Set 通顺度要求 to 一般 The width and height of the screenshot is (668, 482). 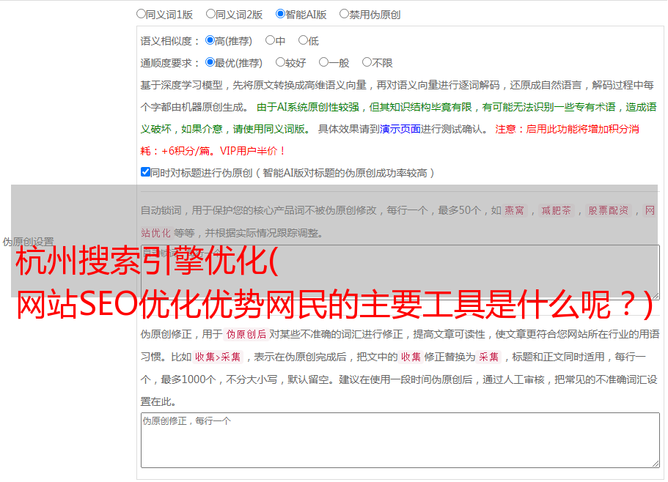pyautogui.click(x=324, y=62)
